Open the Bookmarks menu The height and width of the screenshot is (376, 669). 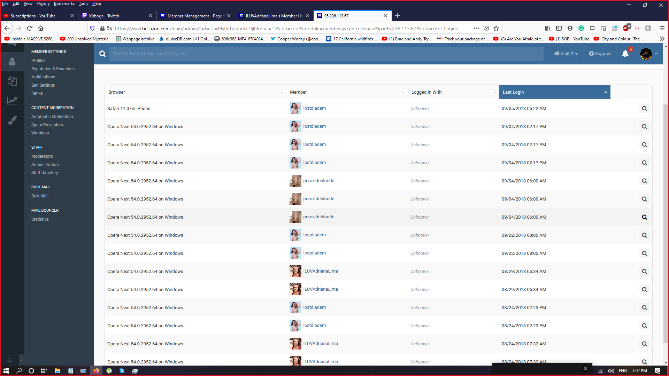pyautogui.click(x=64, y=3)
